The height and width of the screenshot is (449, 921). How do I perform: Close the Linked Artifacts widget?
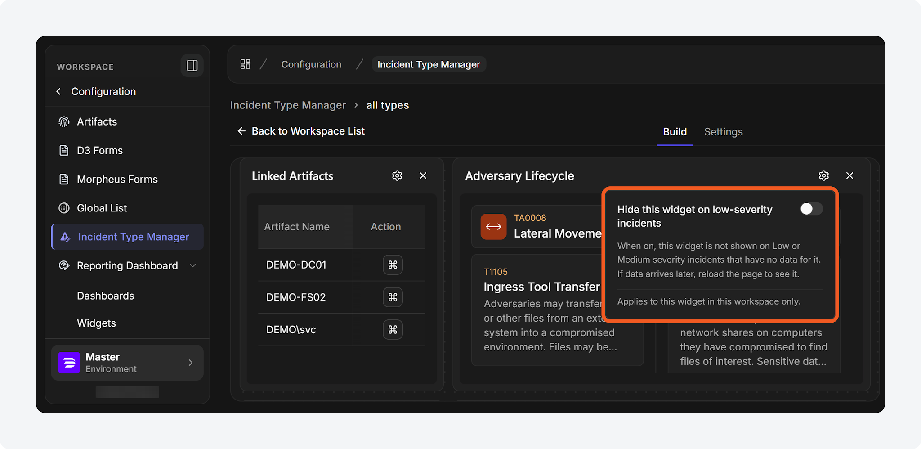423,175
